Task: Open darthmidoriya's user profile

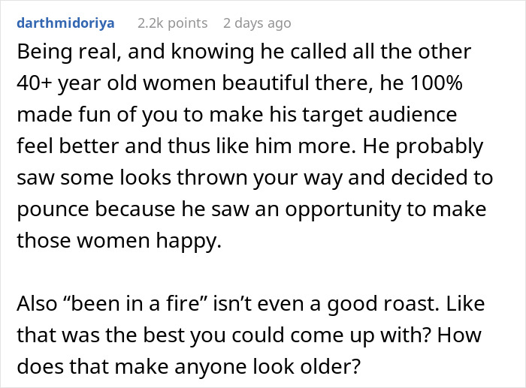Action: coord(65,23)
